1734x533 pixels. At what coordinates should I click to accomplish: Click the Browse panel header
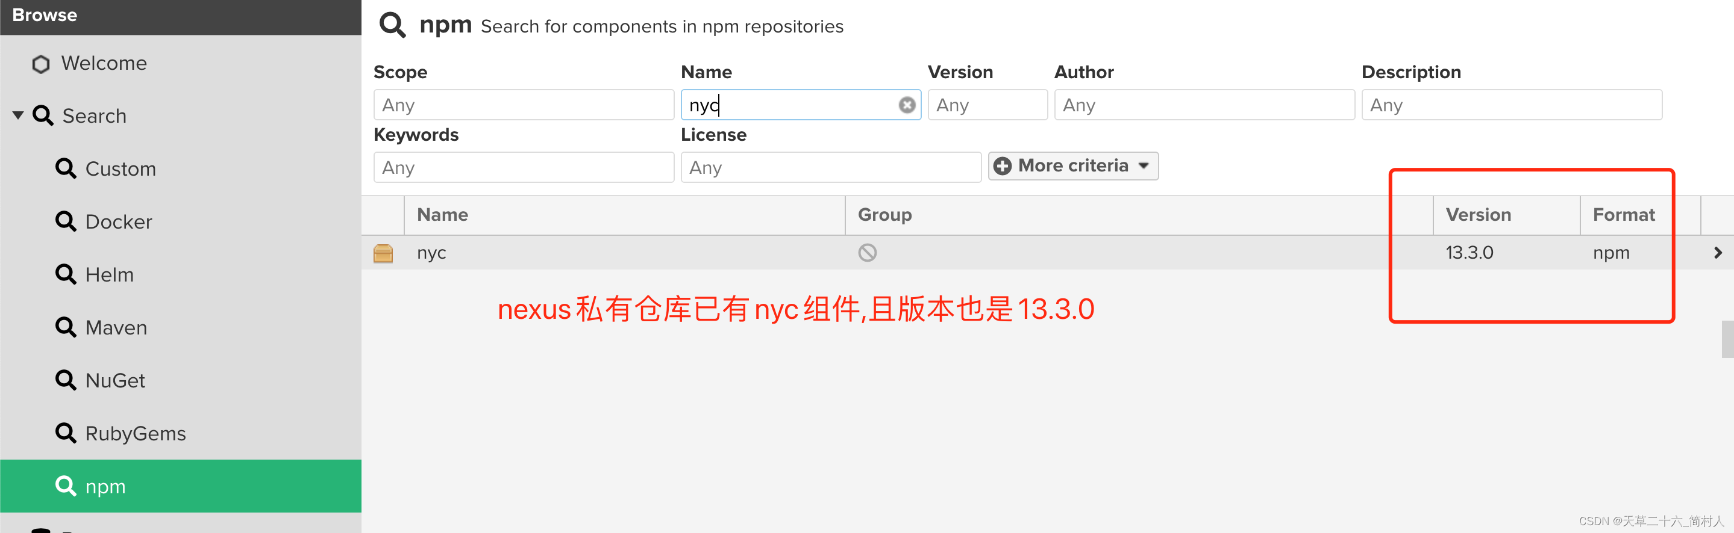coord(180,16)
